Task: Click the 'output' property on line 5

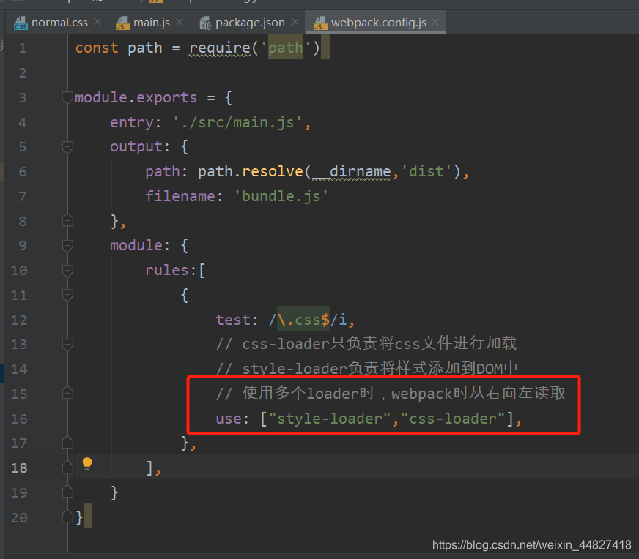Action: point(136,147)
